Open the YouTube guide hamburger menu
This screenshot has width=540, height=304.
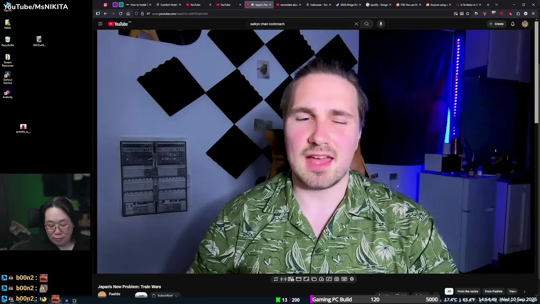(x=100, y=24)
